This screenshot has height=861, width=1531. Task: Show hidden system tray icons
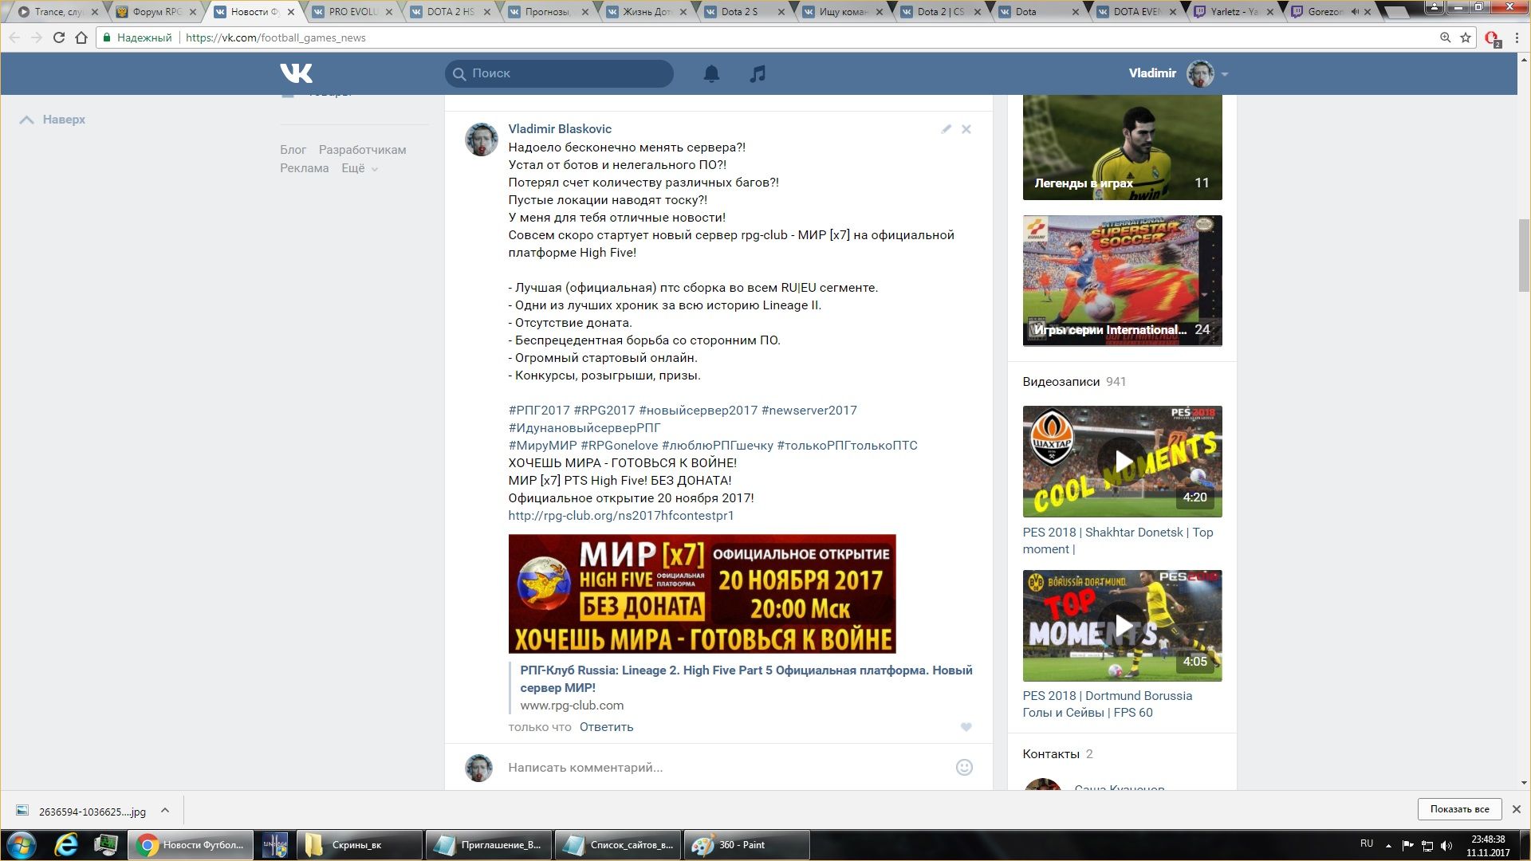(x=1388, y=846)
